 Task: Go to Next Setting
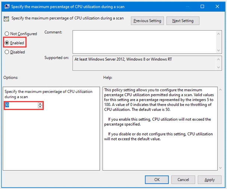[x=183, y=21]
